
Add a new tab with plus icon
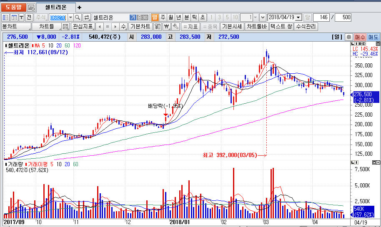pyautogui.click(x=80, y=7)
